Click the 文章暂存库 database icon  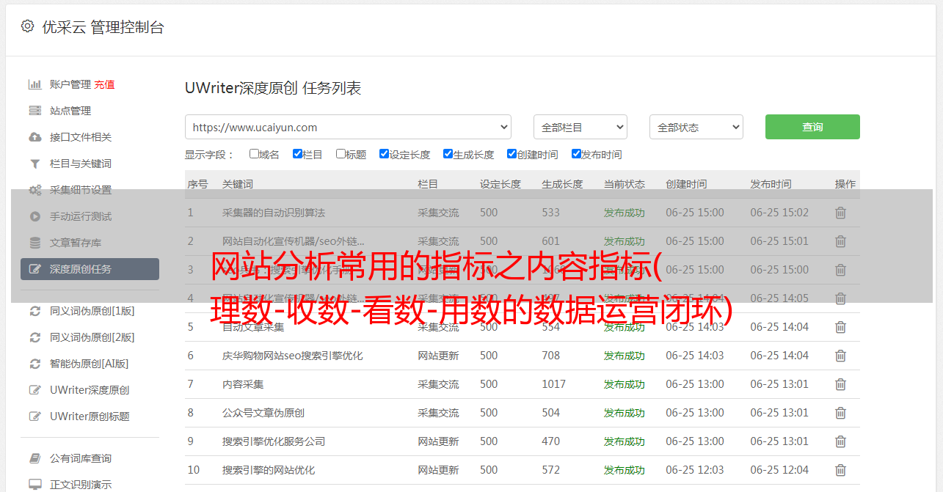coord(34,243)
